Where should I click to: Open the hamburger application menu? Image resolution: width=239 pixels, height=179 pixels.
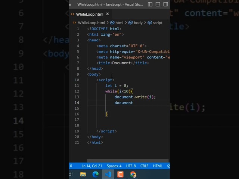70,4
